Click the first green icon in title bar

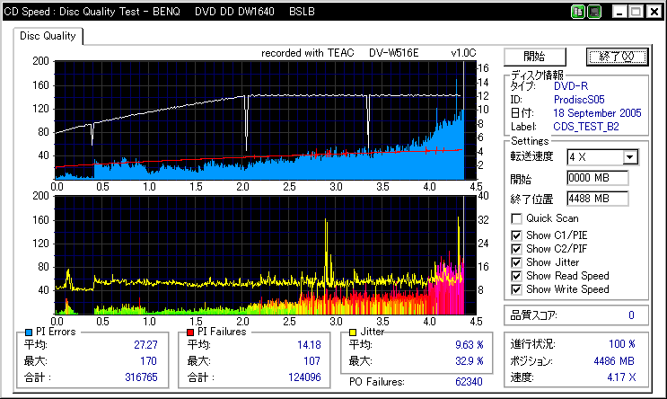[578, 12]
